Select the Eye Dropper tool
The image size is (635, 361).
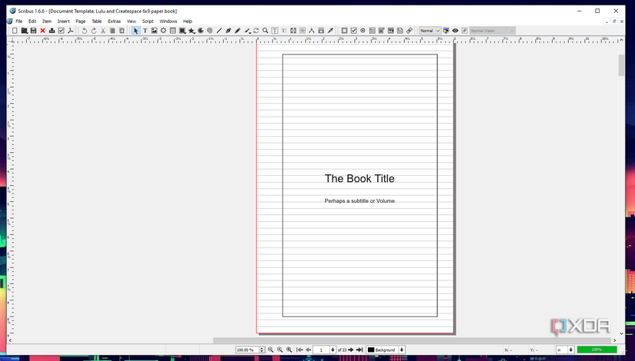point(330,31)
